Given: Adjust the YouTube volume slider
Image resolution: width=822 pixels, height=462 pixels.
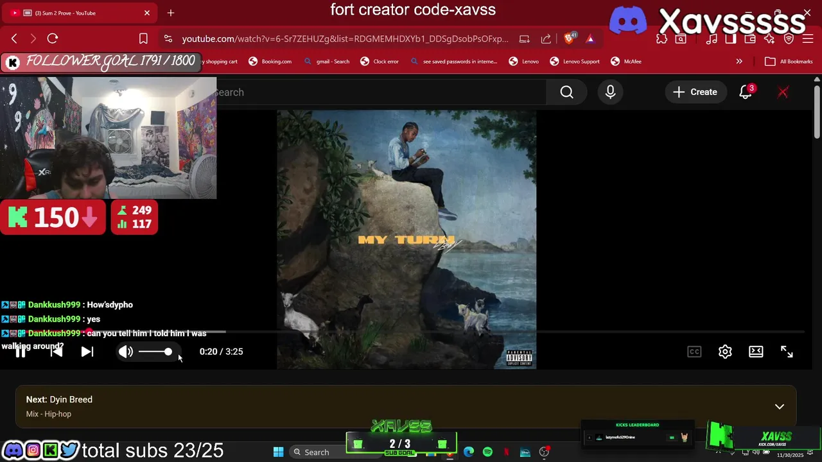Looking at the screenshot, I should pyautogui.click(x=155, y=352).
